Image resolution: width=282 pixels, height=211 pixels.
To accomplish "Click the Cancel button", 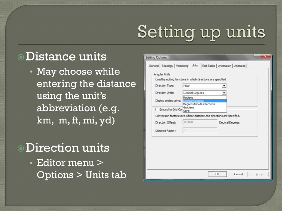I will pyautogui.click(x=238, y=174).
